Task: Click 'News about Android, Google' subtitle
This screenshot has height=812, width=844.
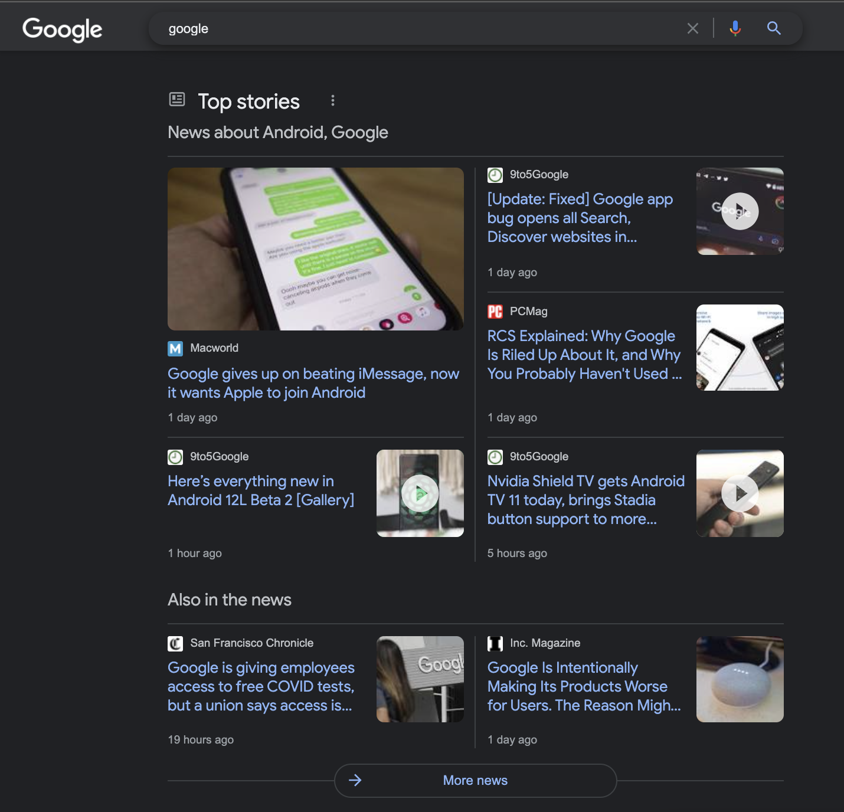Action: point(278,132)
